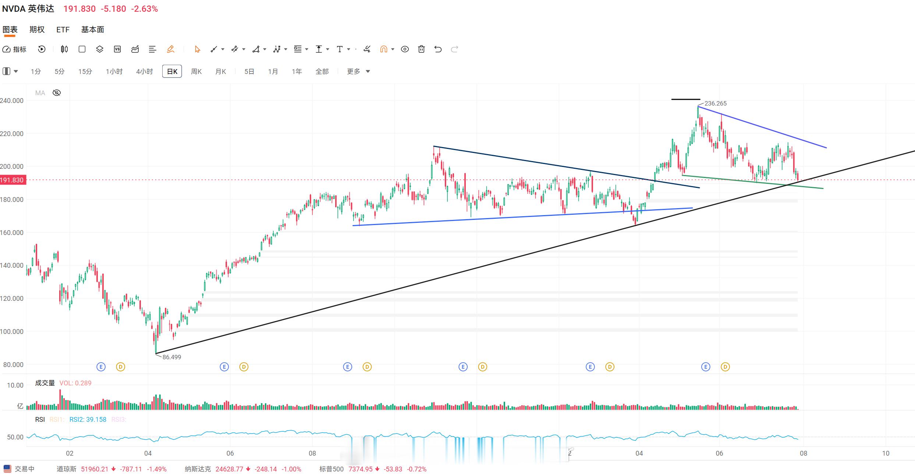The height and width of the screenshot is (474, 915).
Task: Switch to the 5分 timeframe
Action: (x=59, y=71)
